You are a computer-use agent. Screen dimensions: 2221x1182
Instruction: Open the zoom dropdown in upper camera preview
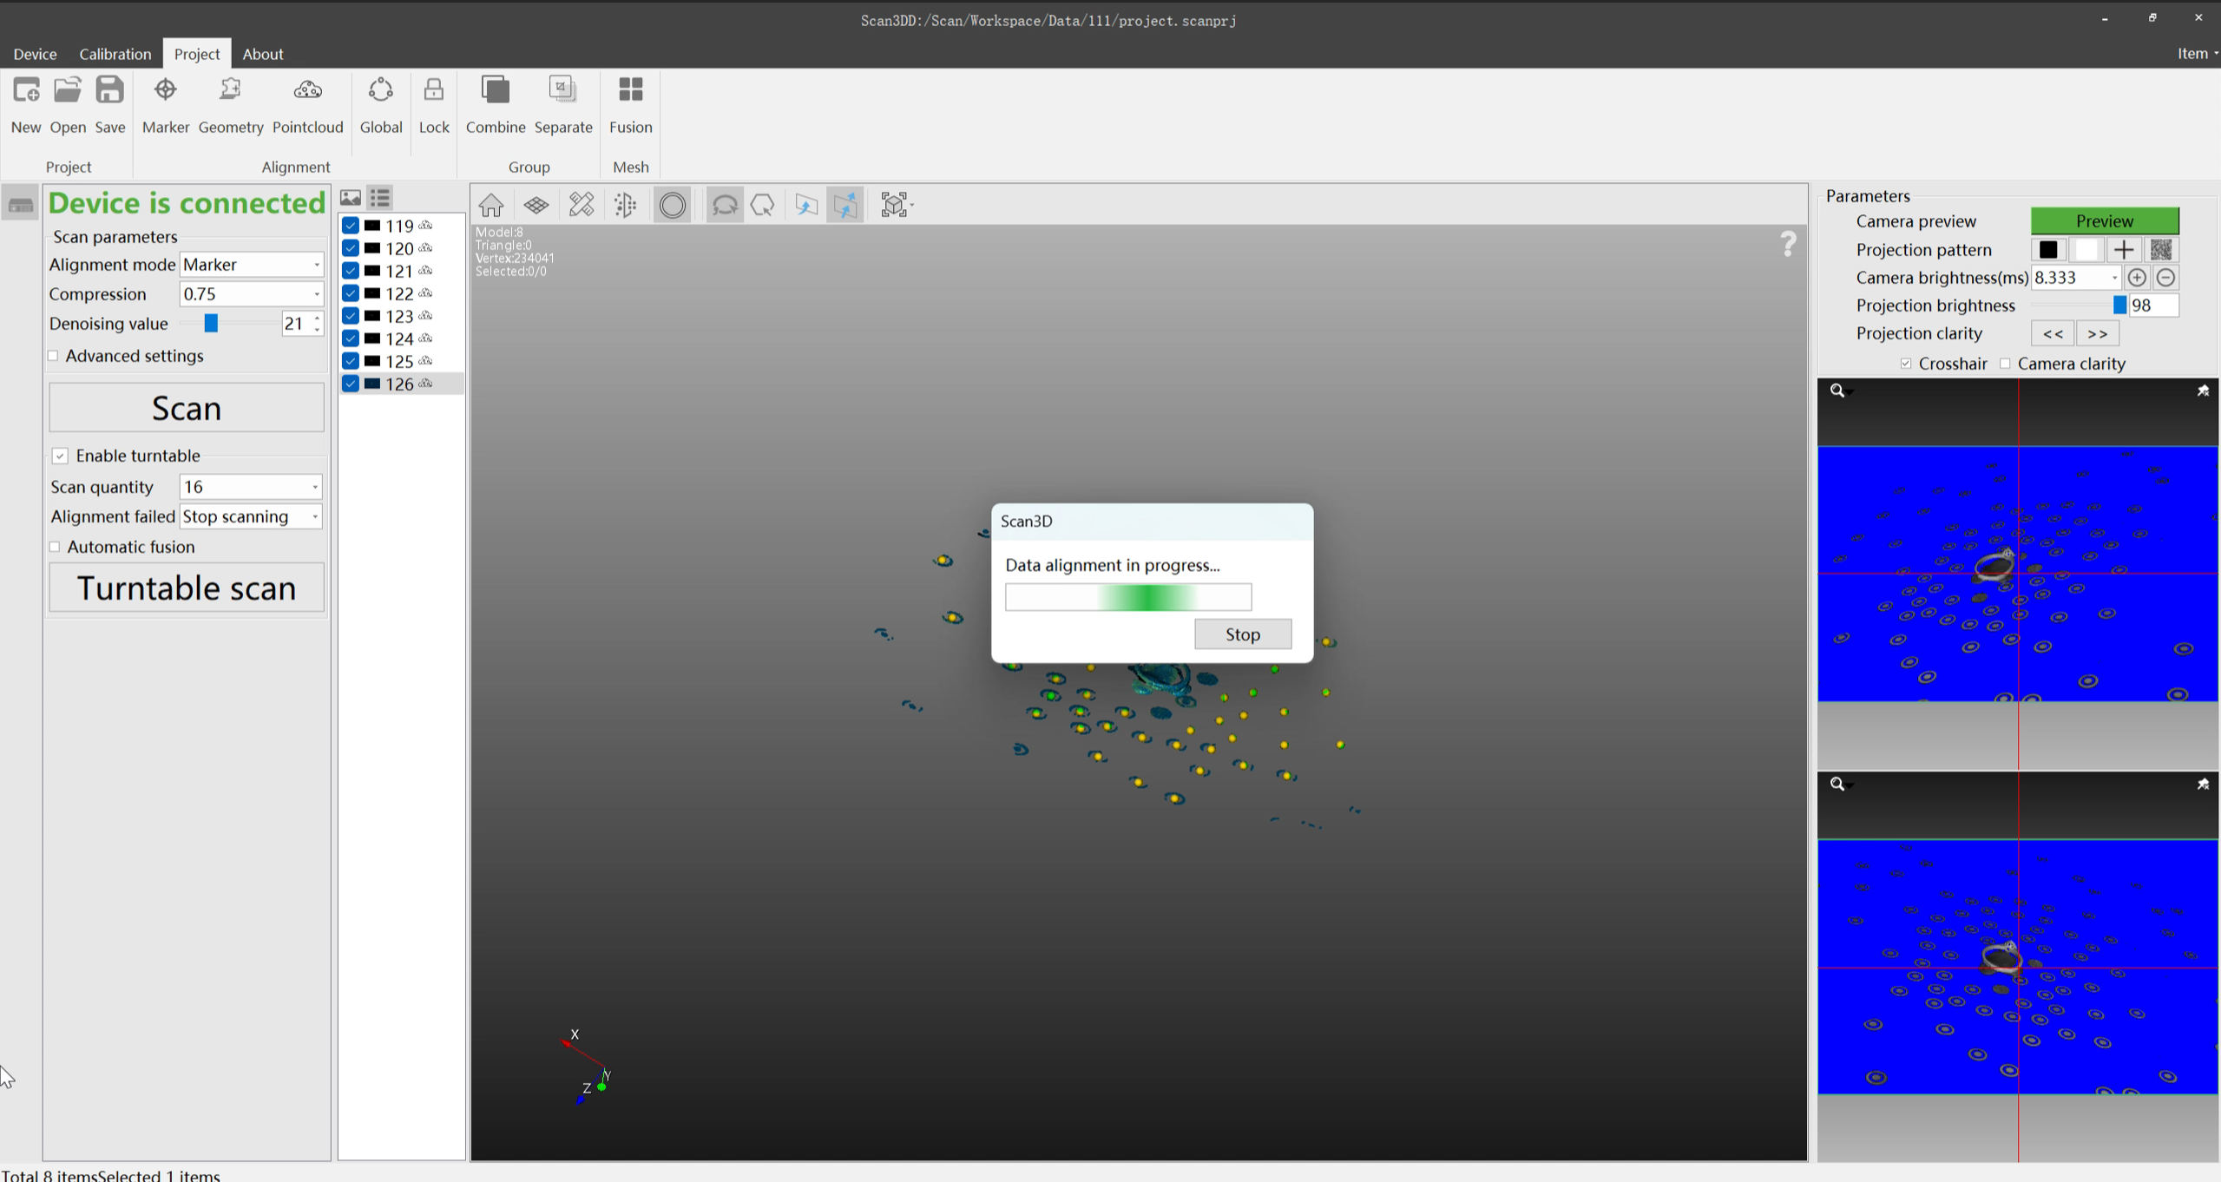tap(1841, 391)
